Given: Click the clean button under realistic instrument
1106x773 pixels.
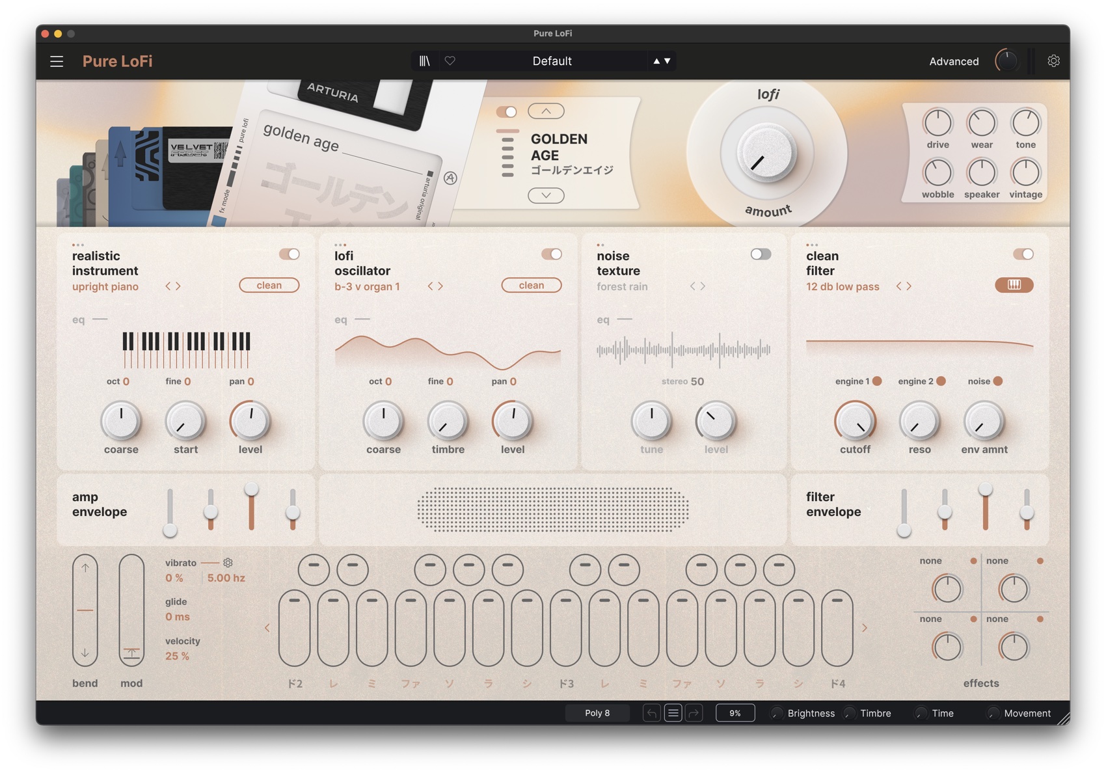Looking at the screenshot, I should 269,285.
